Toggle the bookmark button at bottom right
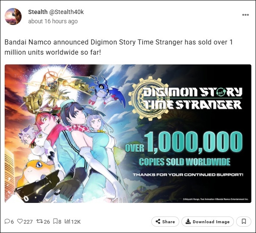The image size is (256, 233). click(x=244, y=222)
